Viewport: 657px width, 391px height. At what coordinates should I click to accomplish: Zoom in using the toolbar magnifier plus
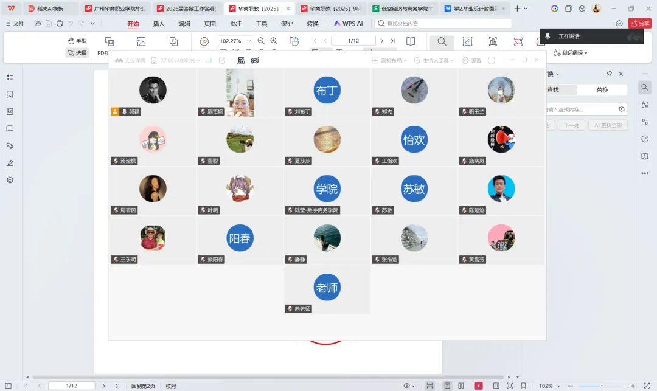click(274, 41)
